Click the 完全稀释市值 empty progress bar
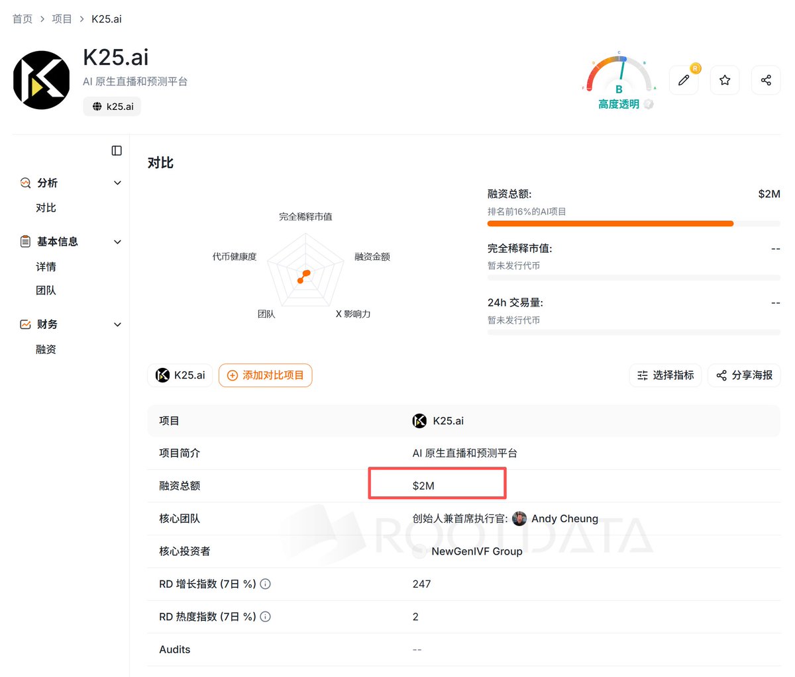795x677 pixels. click(x=634, y=278)
